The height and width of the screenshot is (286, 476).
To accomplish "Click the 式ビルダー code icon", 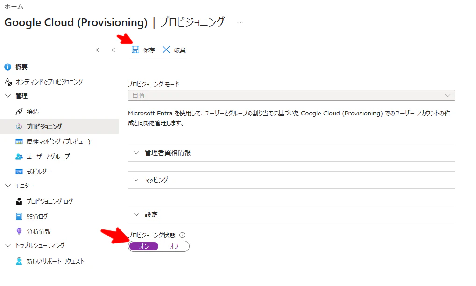I will tap(19, 172).
